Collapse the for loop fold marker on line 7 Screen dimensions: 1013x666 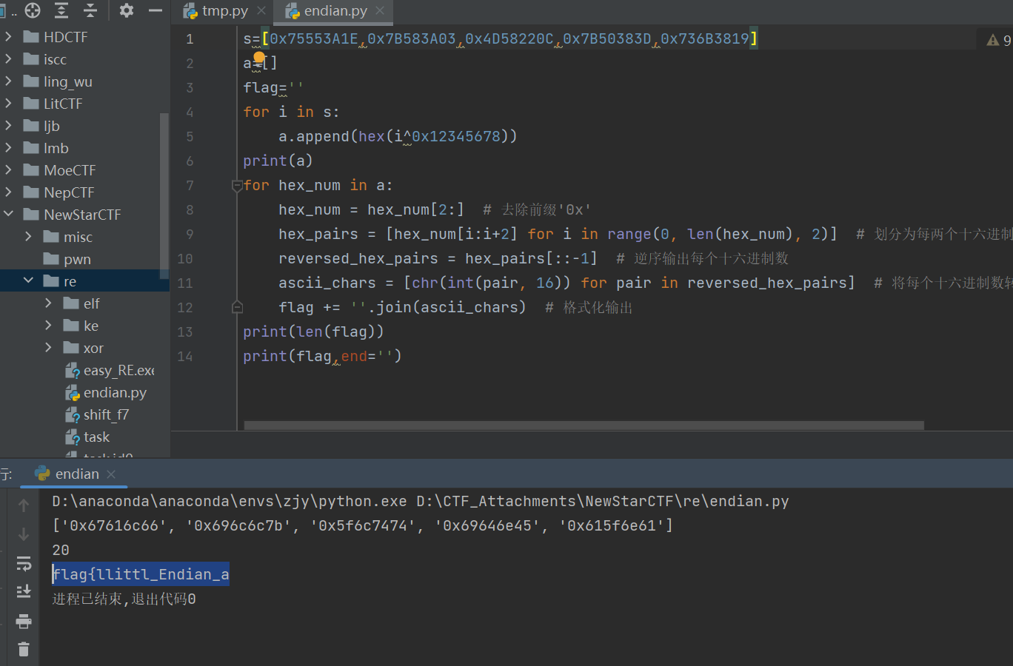pyautogui.click(x=237, y=186)
